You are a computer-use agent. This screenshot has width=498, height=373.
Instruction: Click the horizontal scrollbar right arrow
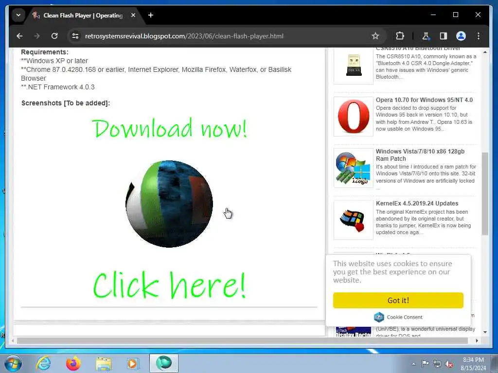[x=477, y=340]
